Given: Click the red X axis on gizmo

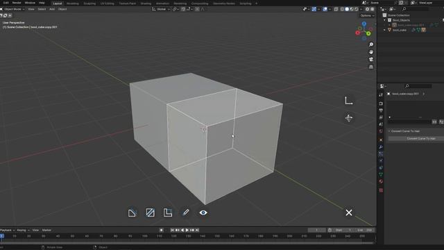Looking at the screenshot, I should [x=358, y=33].
